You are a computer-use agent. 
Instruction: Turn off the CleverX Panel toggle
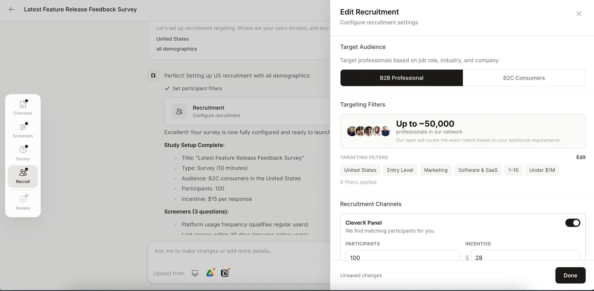[x=573, y=223]
